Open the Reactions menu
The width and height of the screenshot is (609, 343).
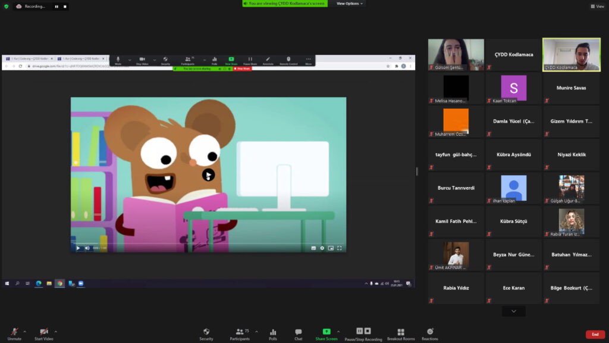429,333
